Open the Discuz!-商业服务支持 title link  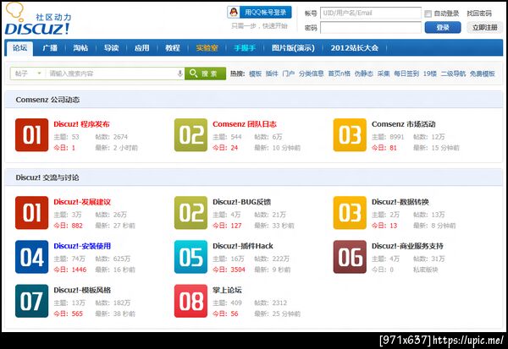click(x=407, y=246)
